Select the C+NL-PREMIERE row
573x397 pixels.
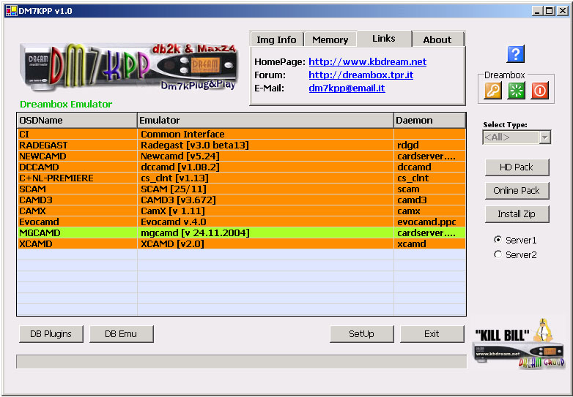click(241, 178)
